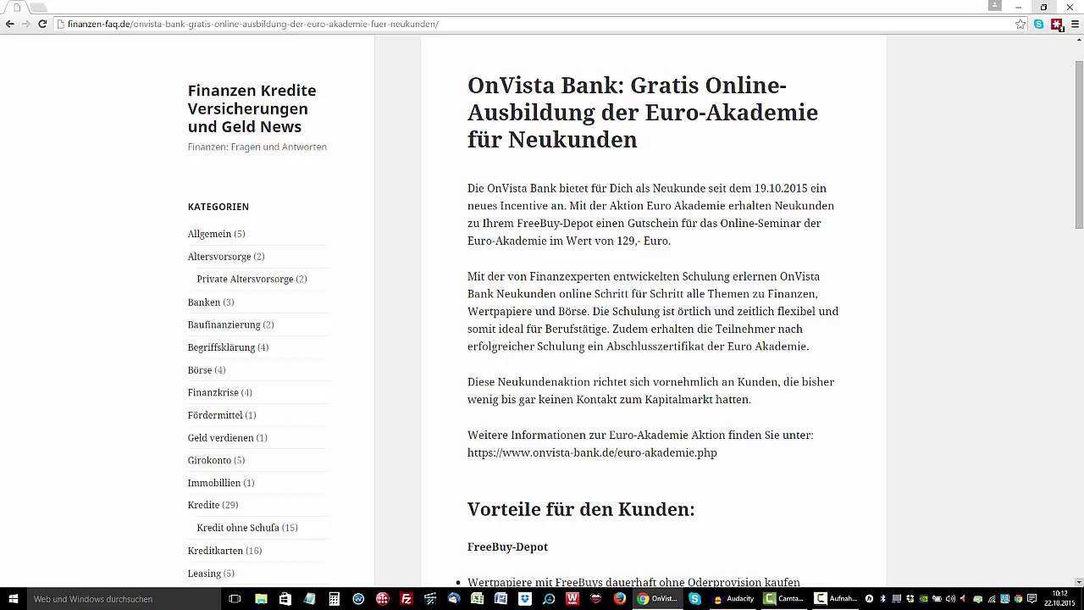Click the scrollbar down arrow
Screen dimensions: 1084x610
click(x=1079, y=580)
